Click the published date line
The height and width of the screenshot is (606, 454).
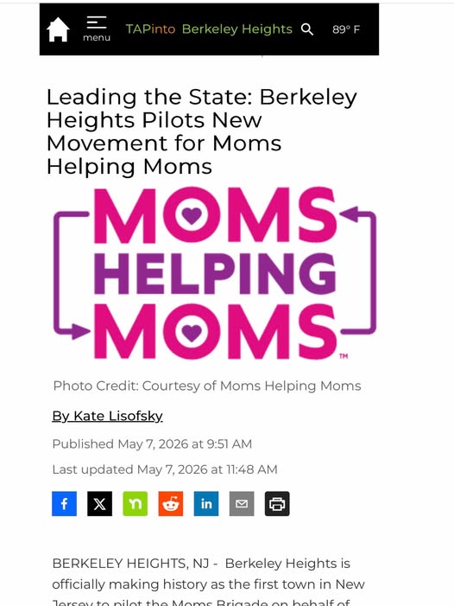152,444
